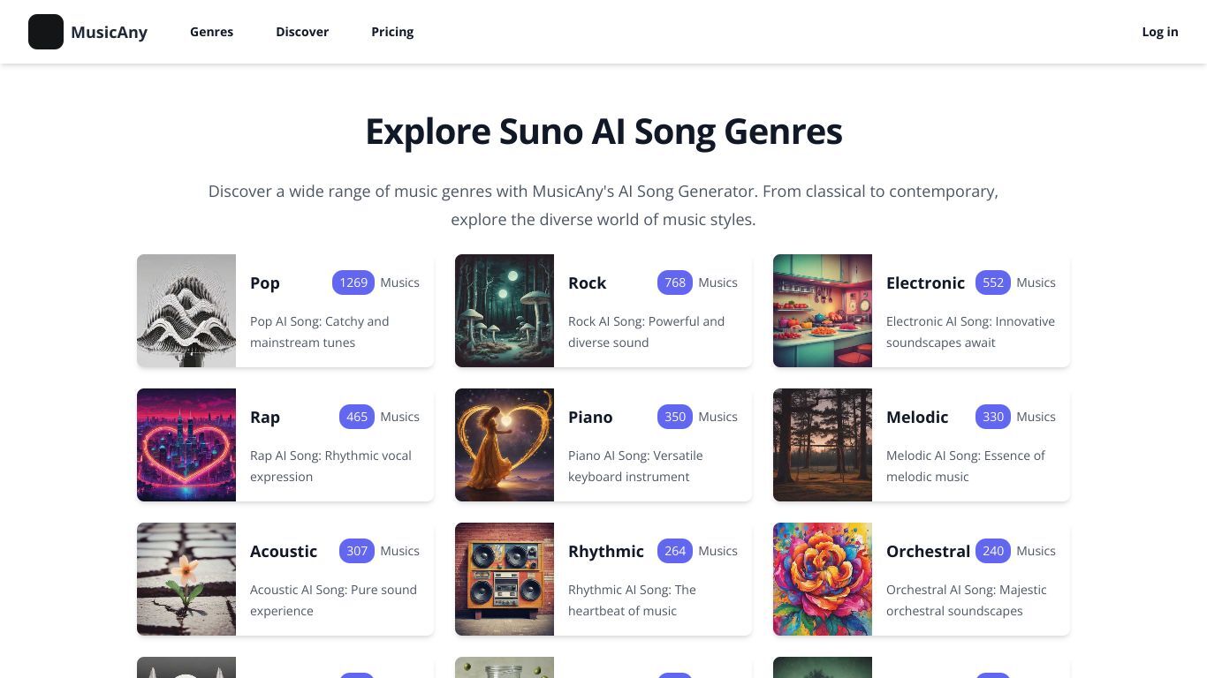Click the Musics label beside Pop's count
1207x678 pixels.
(x=399, y=282)
